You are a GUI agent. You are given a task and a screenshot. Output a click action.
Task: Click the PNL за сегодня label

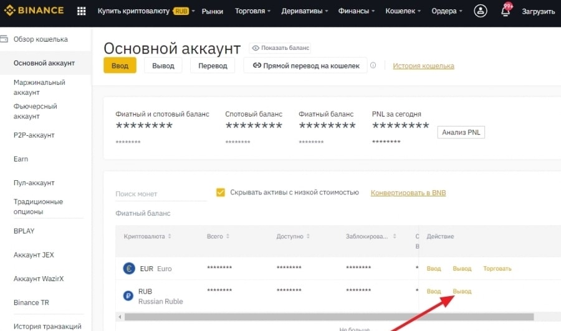[396, 114]
